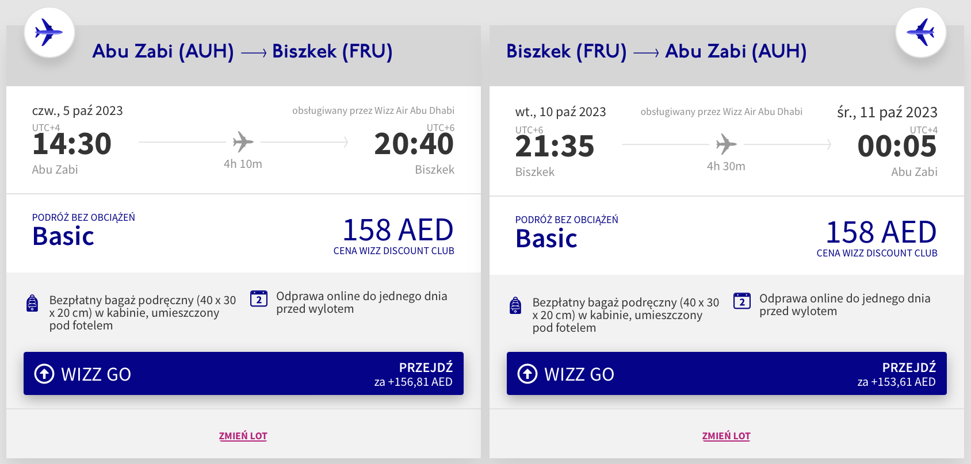Select the Basic fare name on return flight
Viewport: 971px width, 464px height.
coord(546,239)
